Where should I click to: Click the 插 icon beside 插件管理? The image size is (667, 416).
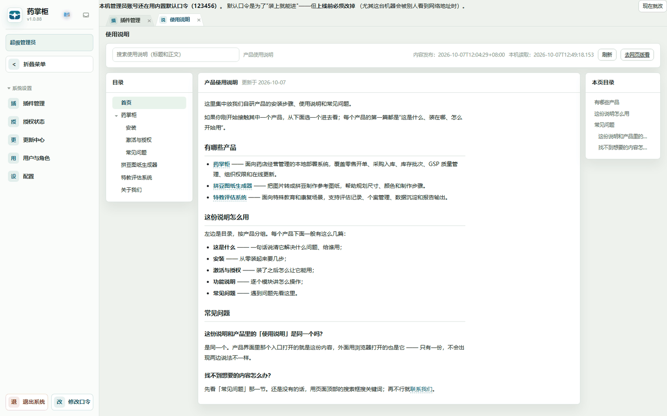[x=14, y=103]
